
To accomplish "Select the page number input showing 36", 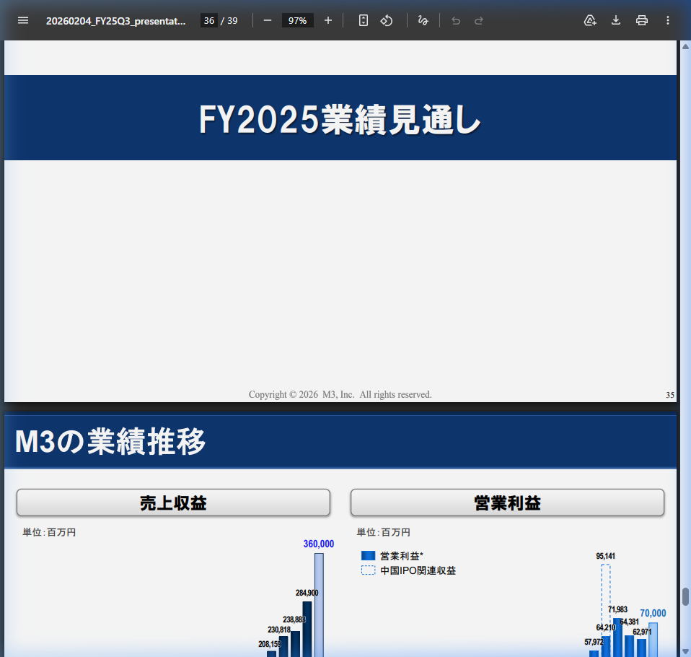I will pos(209,20).
